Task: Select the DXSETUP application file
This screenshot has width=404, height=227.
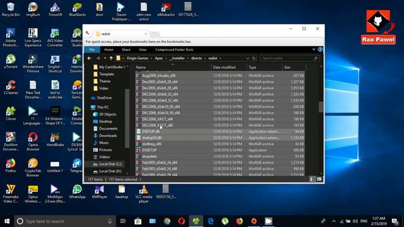Action: coord(220,150)
